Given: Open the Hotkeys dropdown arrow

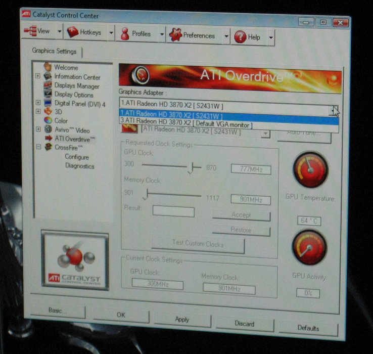Looking at the screenshot, I should tap(111, 33).
